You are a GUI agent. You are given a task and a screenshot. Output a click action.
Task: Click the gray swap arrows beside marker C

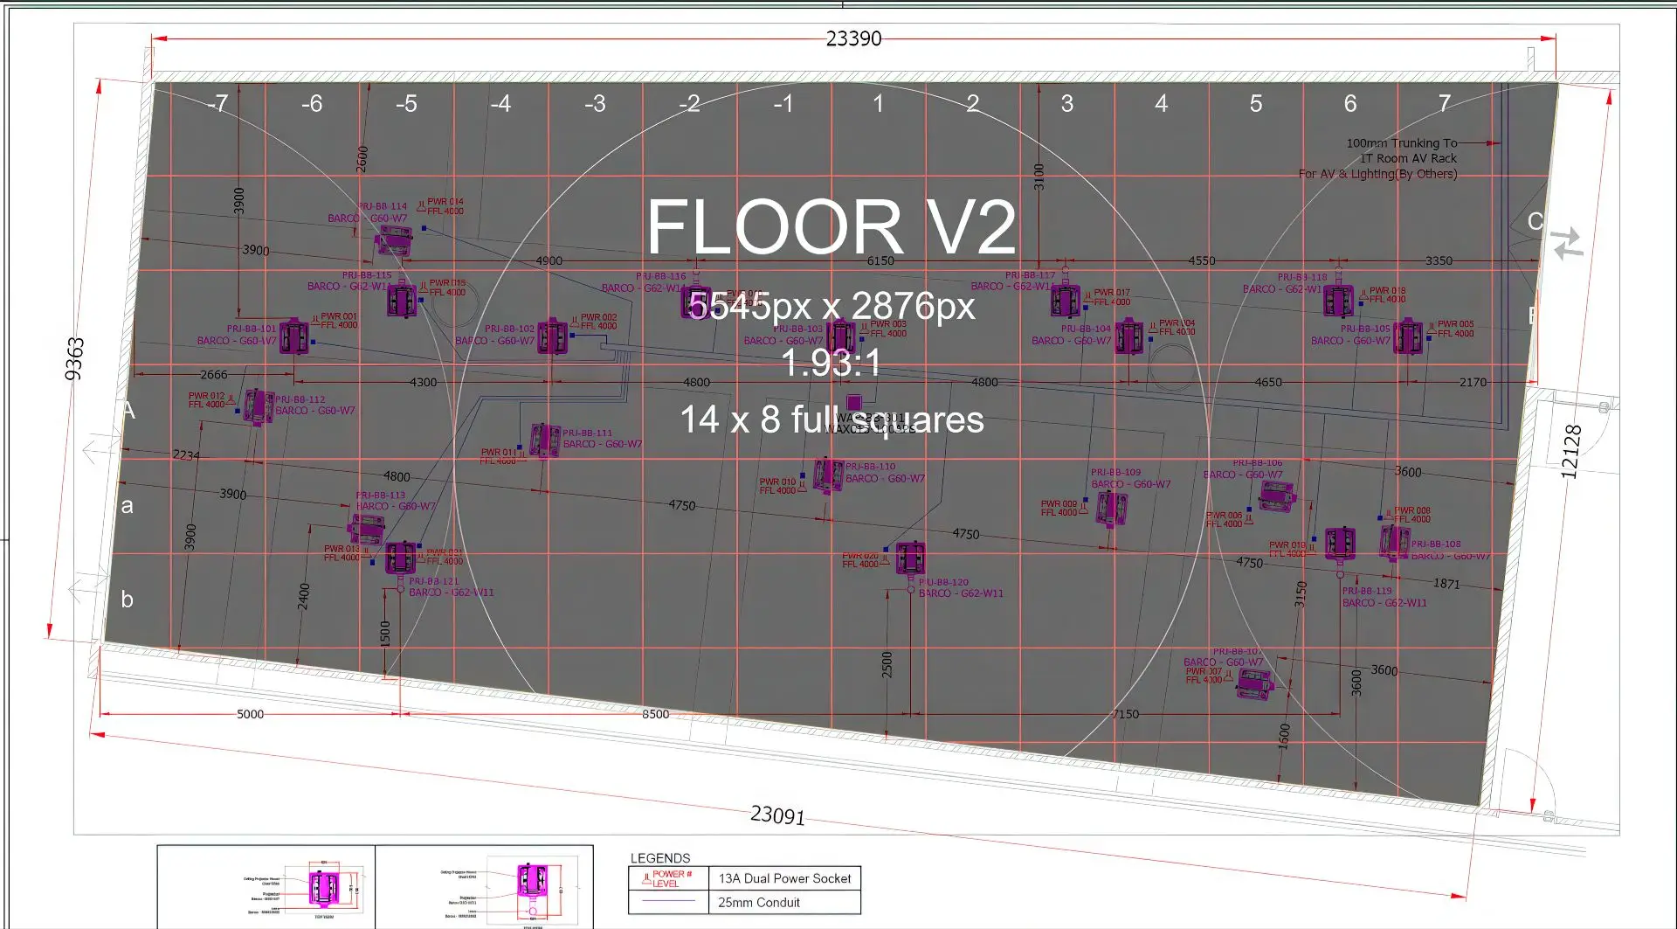click(x=1568, y=243)
